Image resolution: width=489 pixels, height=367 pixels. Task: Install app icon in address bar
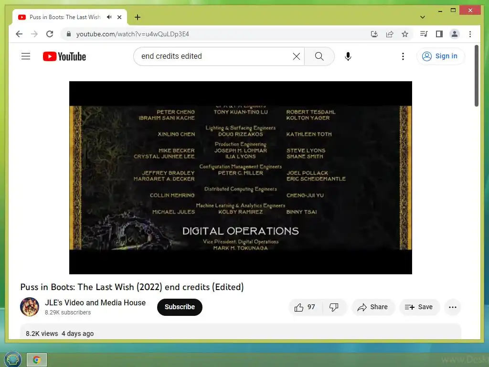374,34
